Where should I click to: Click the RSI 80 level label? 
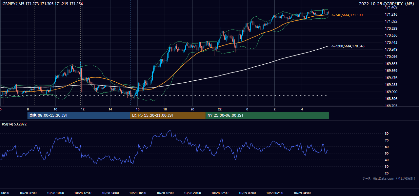tap(387, 134)
